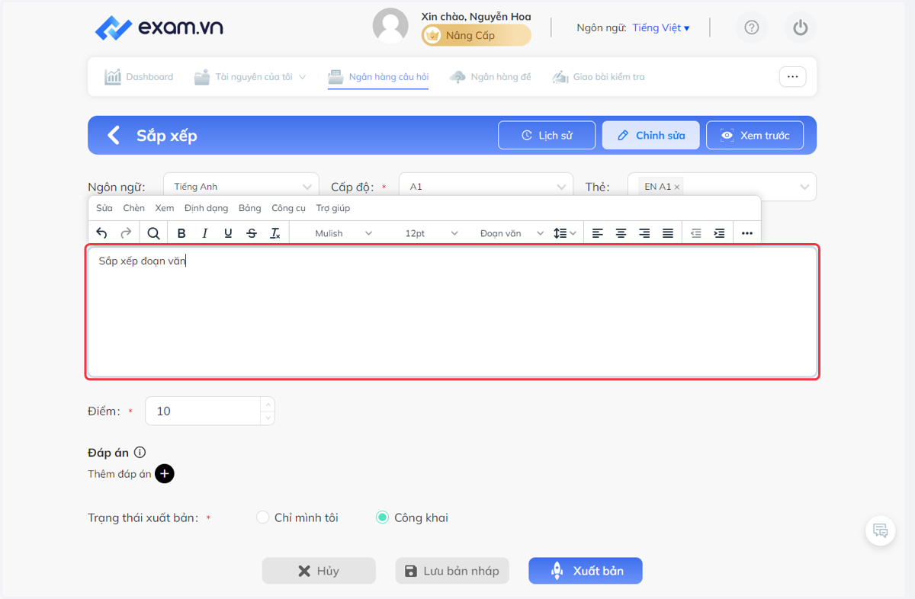Open find and replace search icon
915x599 pixels.
pyautogui.click(x=153, y=233)
